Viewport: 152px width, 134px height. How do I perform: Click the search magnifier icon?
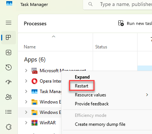(x=90, y=4)
